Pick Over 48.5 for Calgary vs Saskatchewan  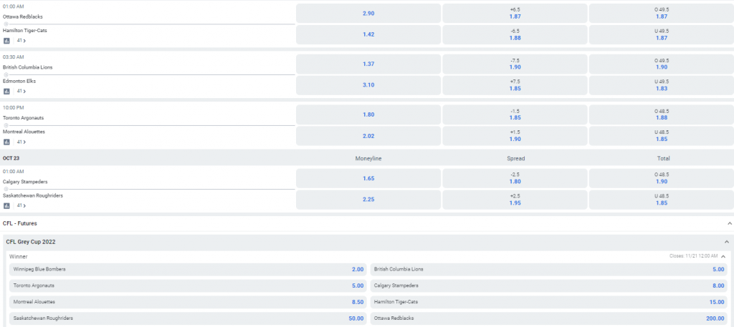[x=662, y=178]
